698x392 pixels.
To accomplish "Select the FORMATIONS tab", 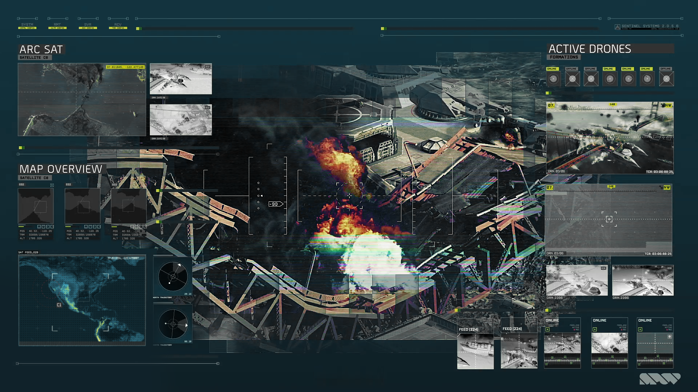I will click(x=563, y=57).
